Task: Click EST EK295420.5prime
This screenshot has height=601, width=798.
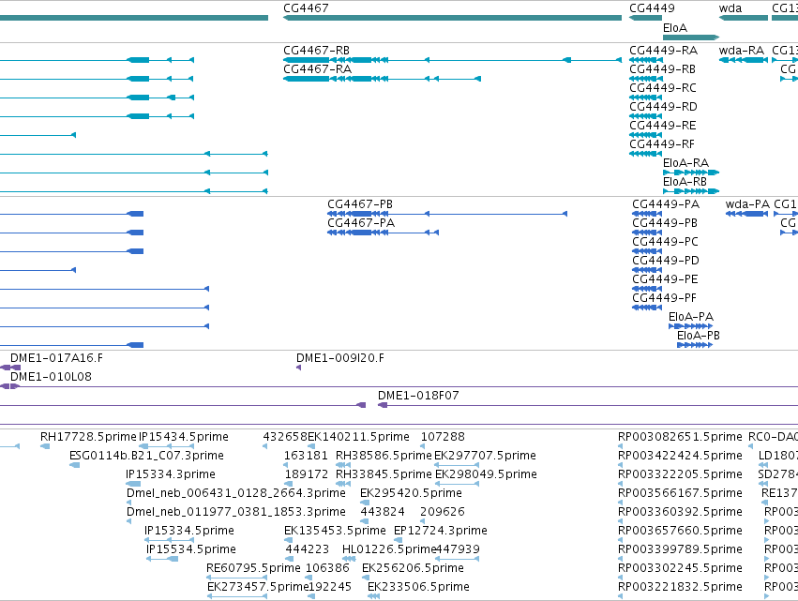Action: pos(365,503)
